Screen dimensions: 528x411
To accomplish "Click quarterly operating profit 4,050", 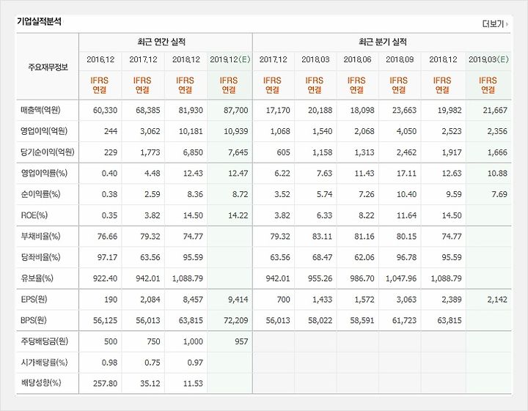I will pos(406,131).
